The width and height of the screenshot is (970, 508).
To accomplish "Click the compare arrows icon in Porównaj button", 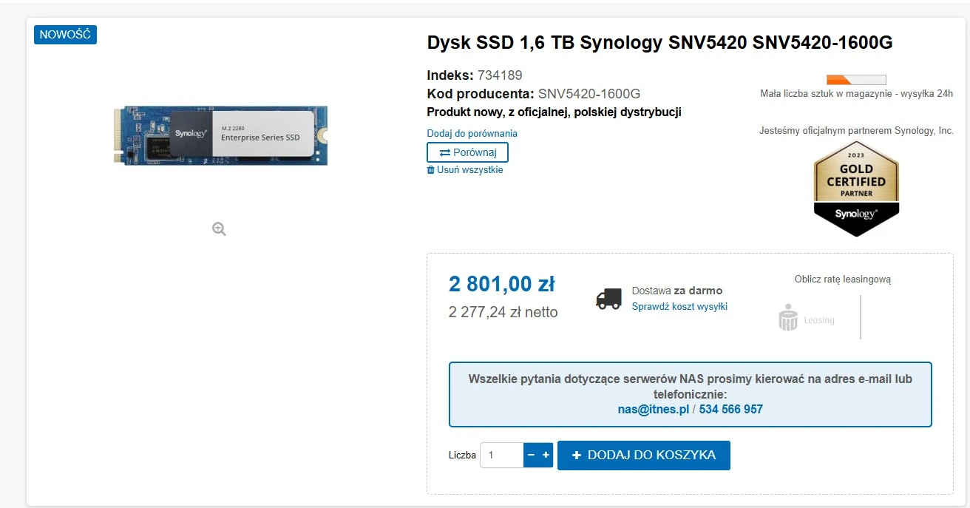I will pos(445,152).
